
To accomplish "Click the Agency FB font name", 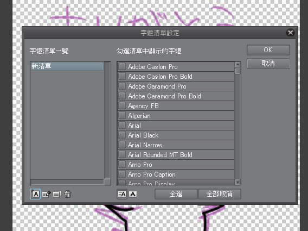I will pyautogui.click(x=143, y=106).
